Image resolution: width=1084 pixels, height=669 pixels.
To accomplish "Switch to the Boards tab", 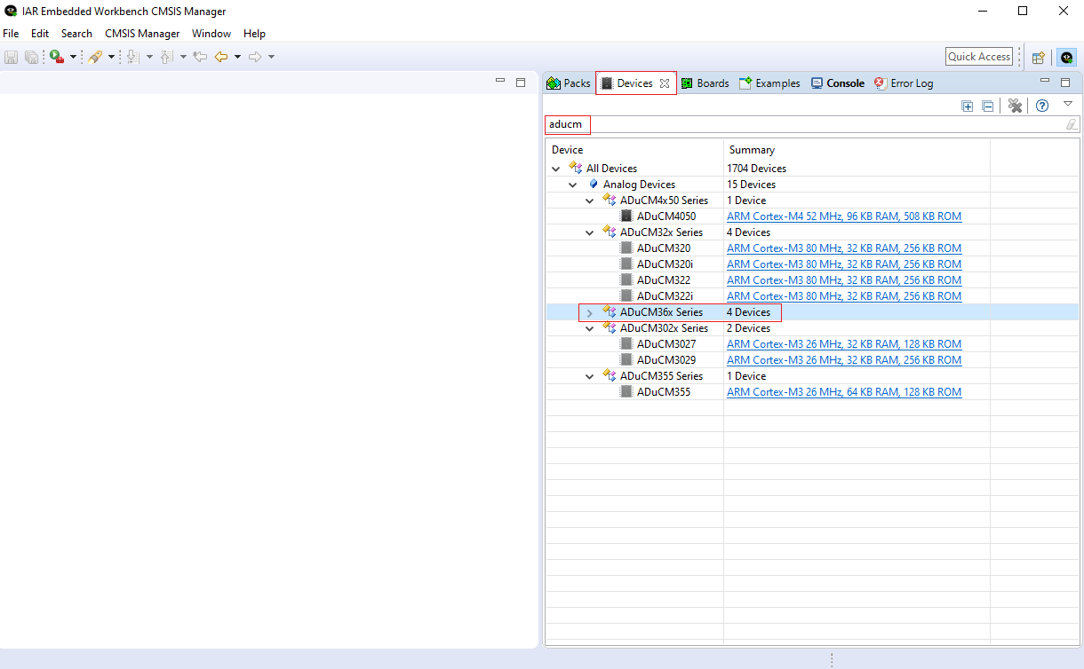I will (x=705, y=83).
